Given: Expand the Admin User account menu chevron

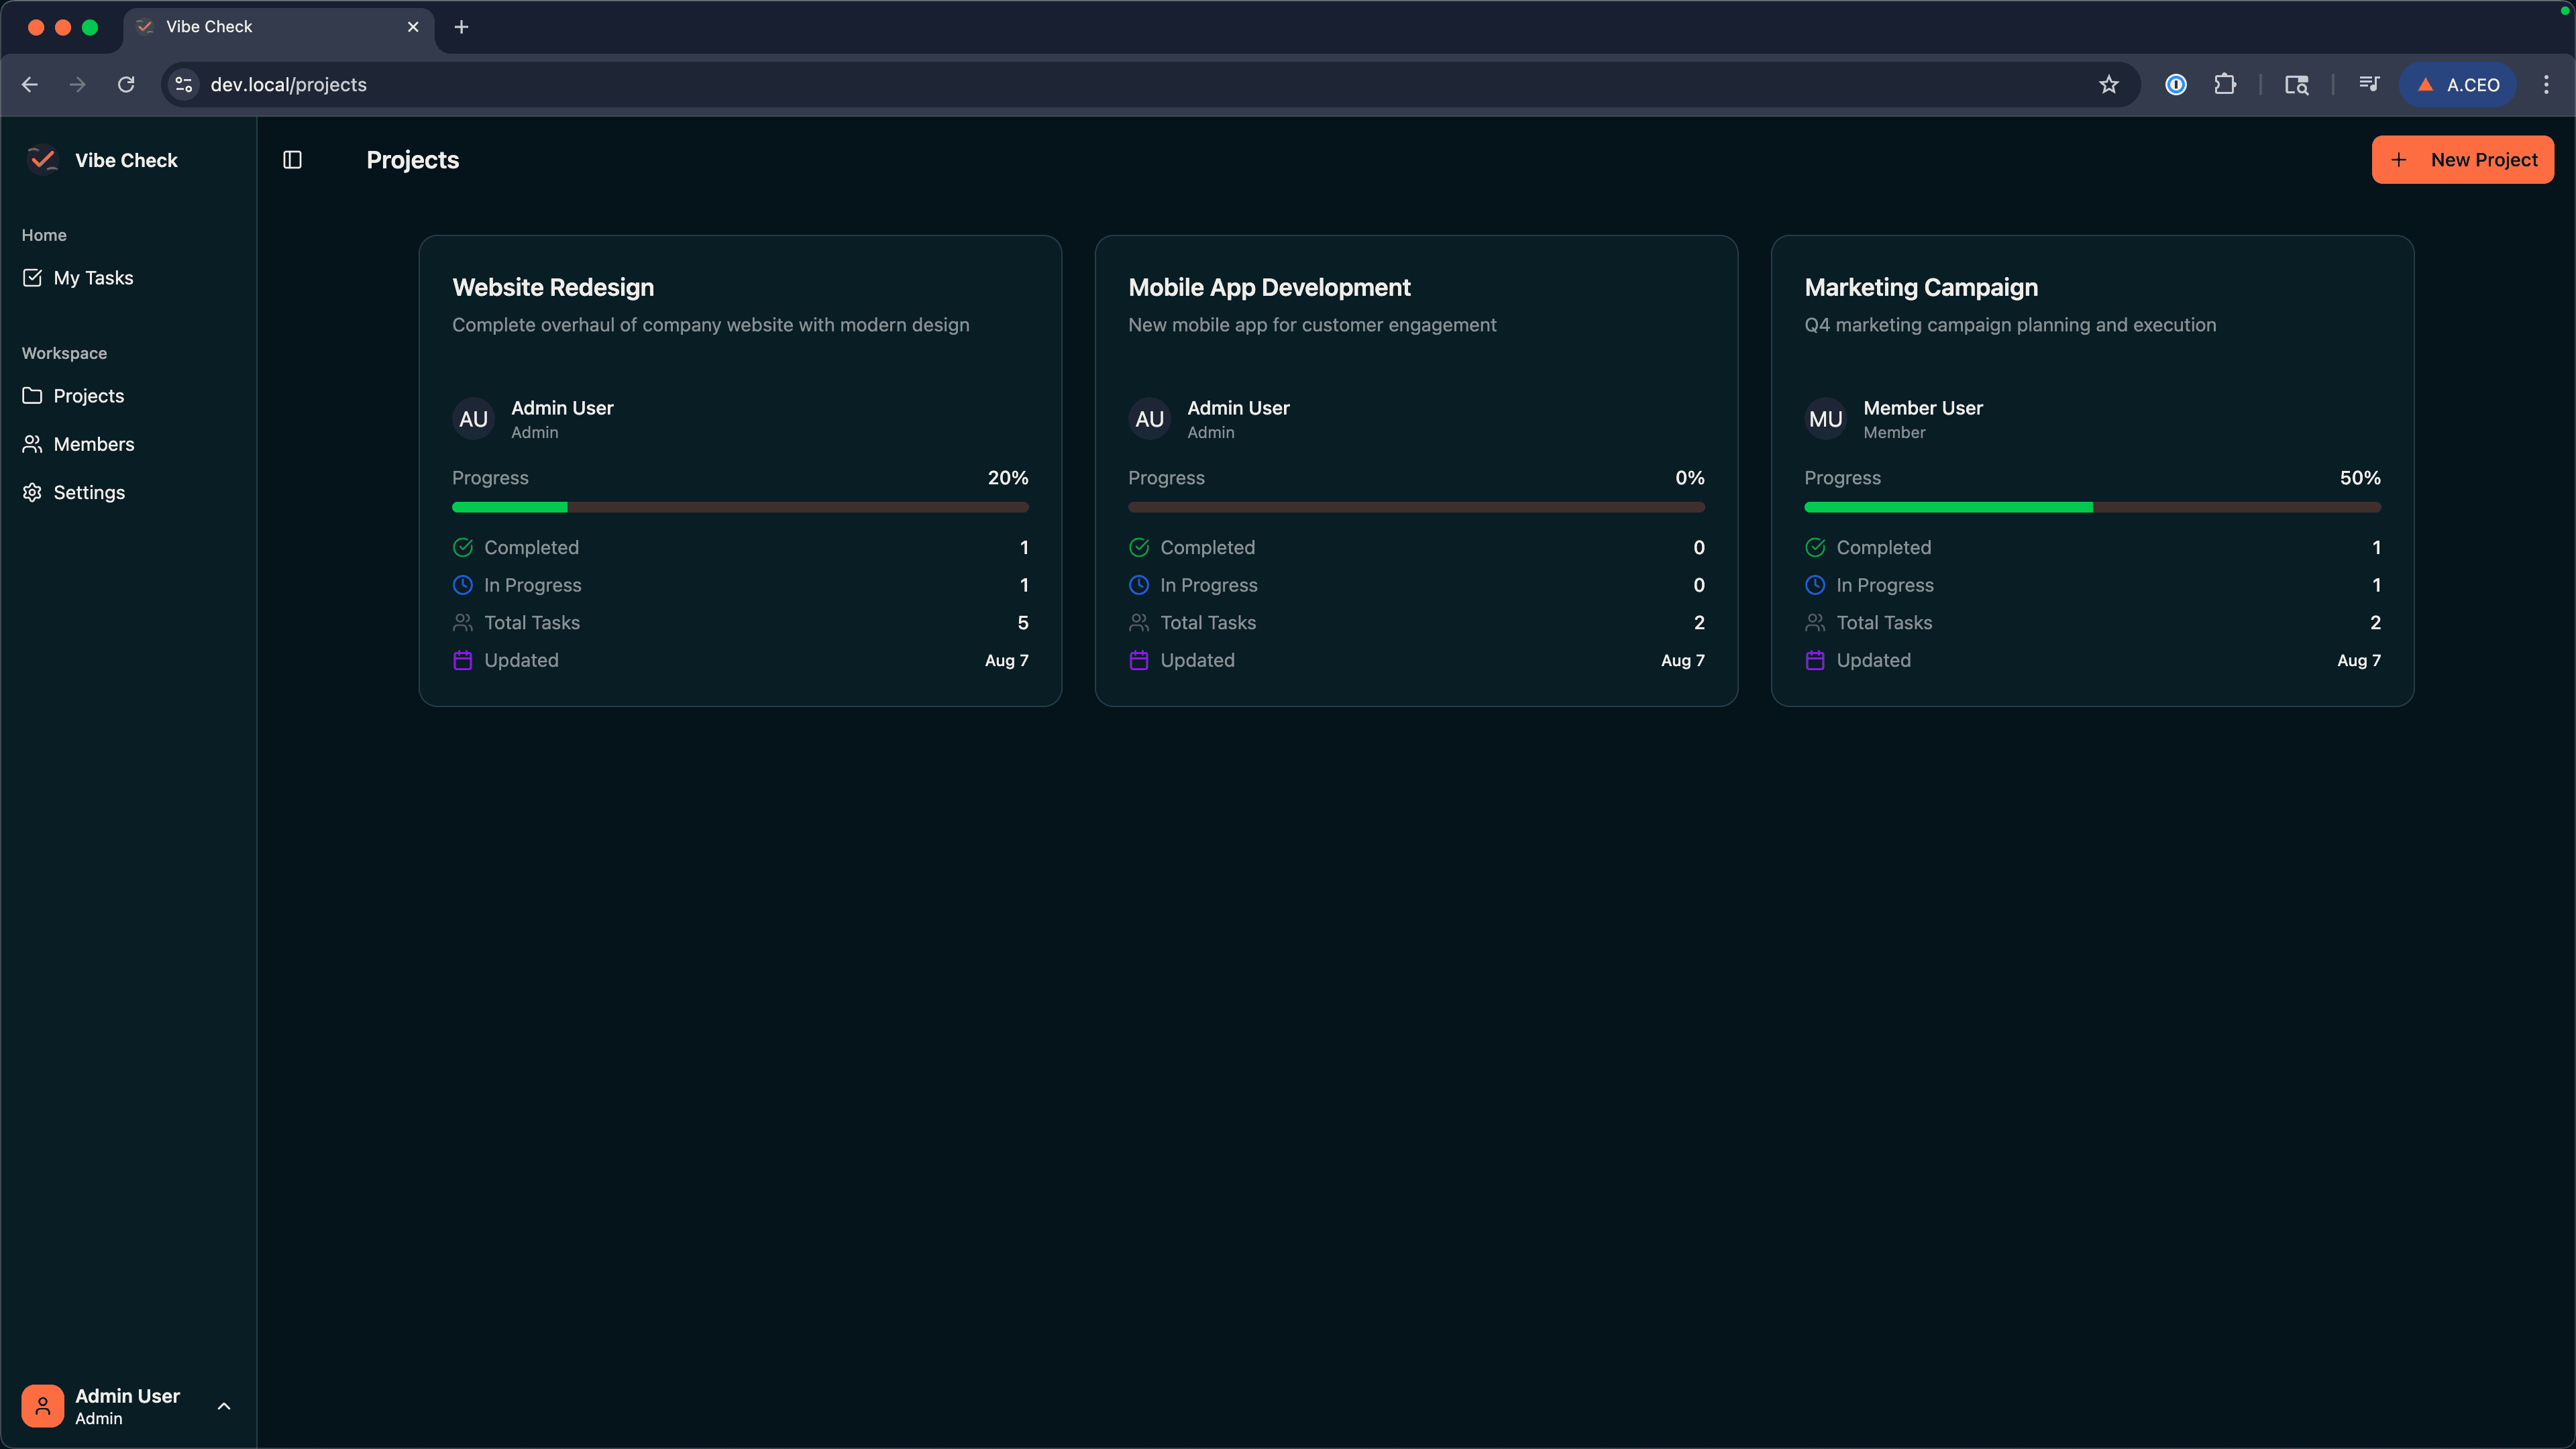Looking at the screenshot, I should pyautogui.click(x=224, y=1406).
